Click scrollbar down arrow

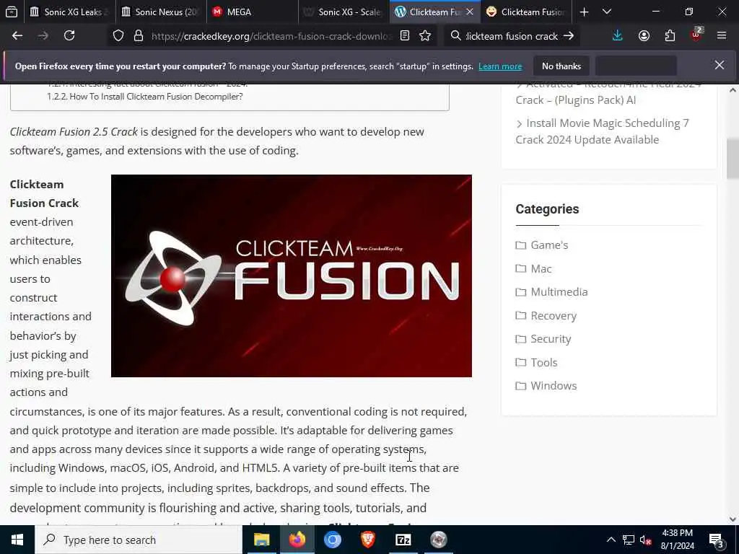(x=733, y=519)
